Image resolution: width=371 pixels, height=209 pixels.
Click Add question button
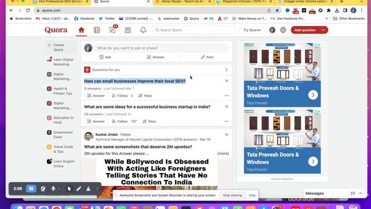pos(305,30)
